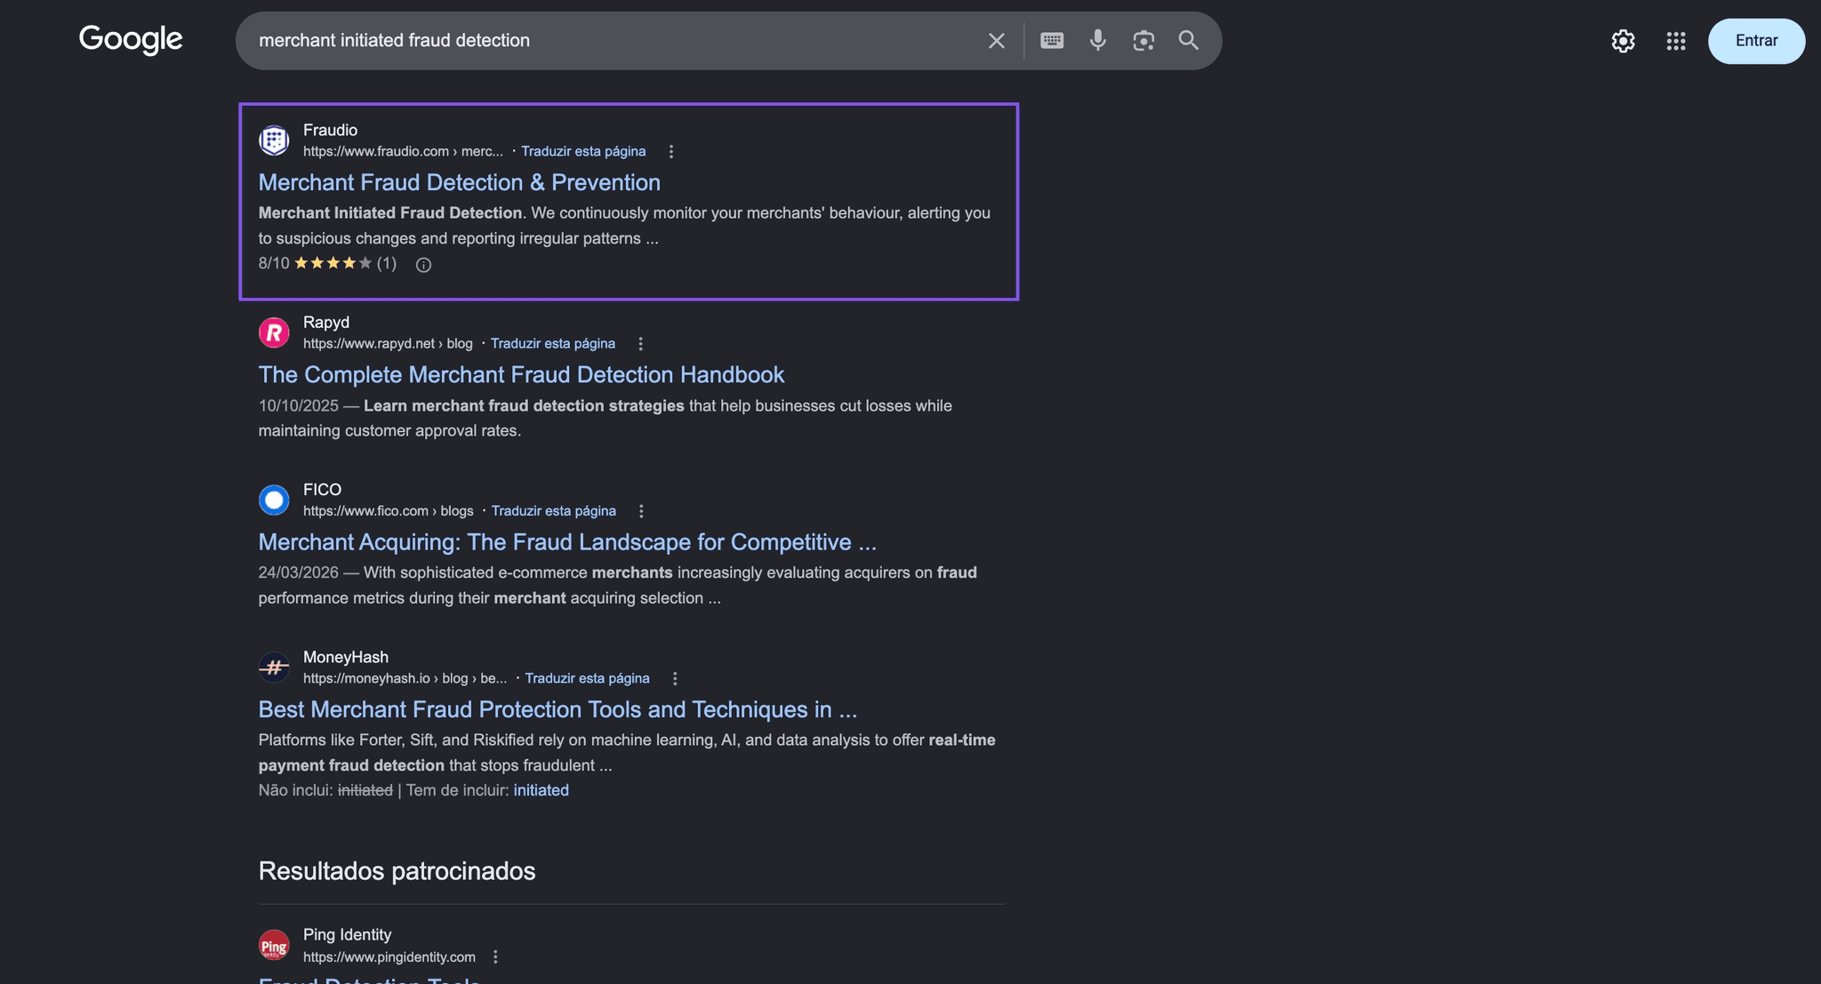Open more options for FICO result
Viewport: 1821px width, 984px height.
pyautogui.click(x=641, y=511)
